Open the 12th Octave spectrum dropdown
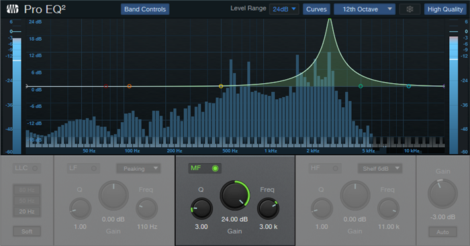The image size is (470, 246). [365, 9]
